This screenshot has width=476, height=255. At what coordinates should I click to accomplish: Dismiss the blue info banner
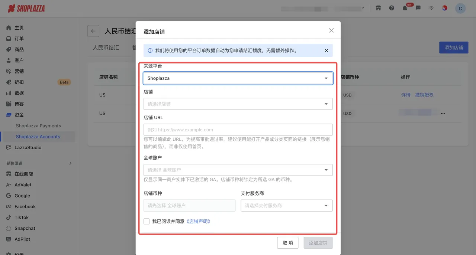tap(326, 50)
